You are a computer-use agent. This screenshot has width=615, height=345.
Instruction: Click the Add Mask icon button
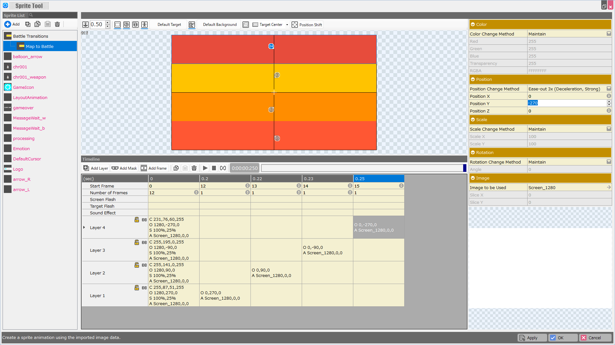click(115, 168)
